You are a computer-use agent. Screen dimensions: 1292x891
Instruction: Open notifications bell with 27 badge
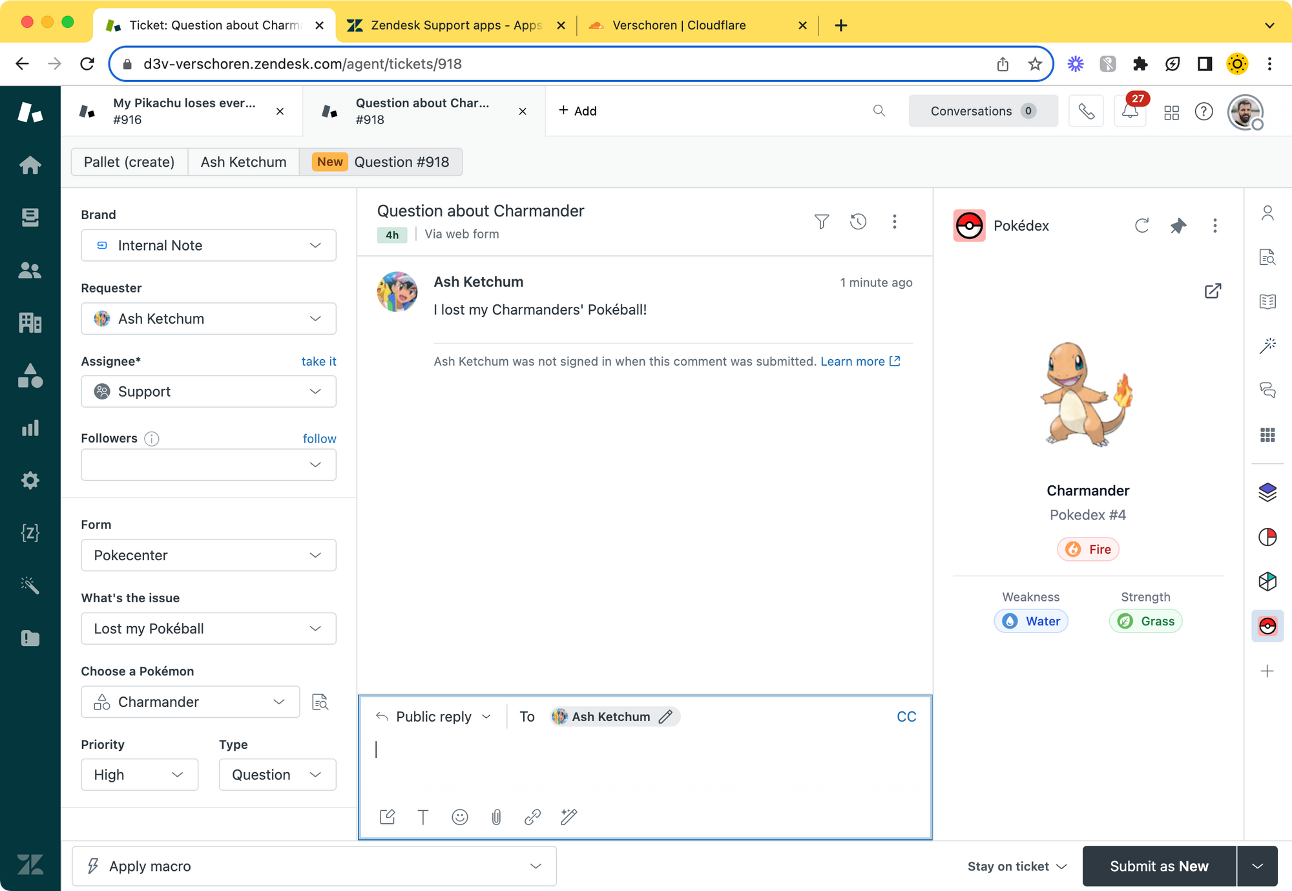coord(1130,111)
